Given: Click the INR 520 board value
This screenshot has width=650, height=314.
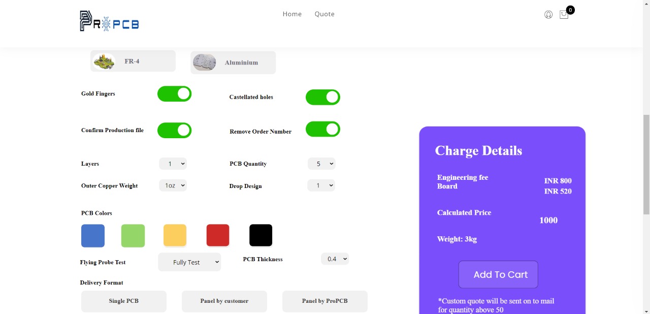Looking at the screenshot, I should [x=558, y=192].
